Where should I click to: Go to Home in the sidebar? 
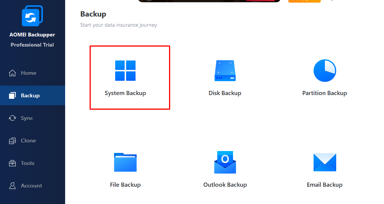(33, 73)
